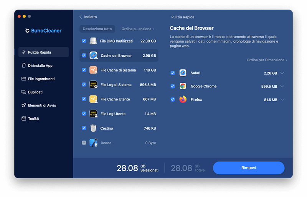Open the 'Ordina p...ensione' sort dropdown

click(137, 29)
